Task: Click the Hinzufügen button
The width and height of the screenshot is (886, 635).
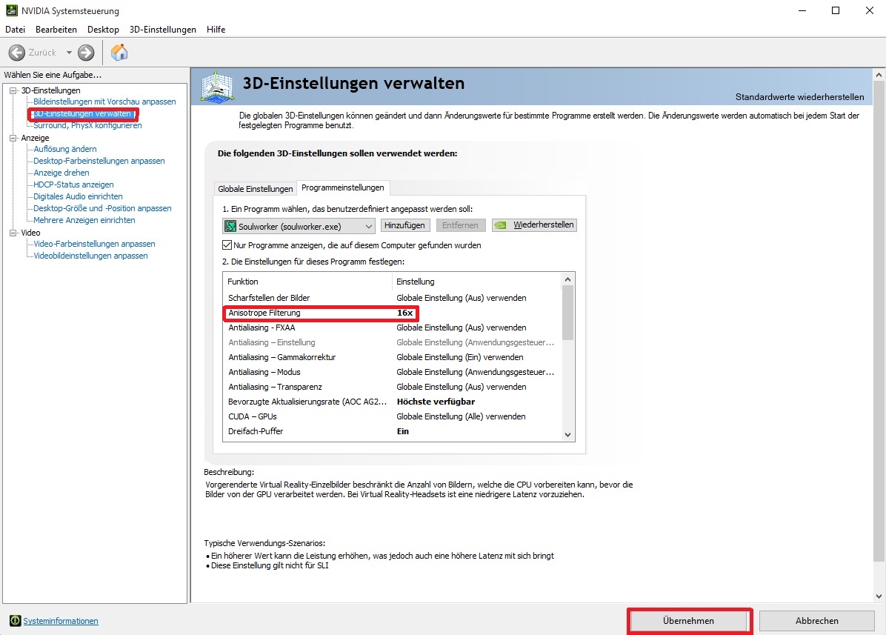Action: 404,225
